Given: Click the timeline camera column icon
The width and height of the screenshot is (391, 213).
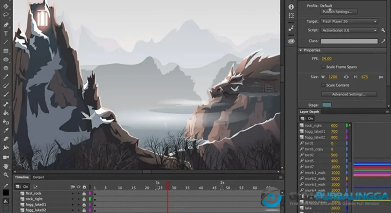Looking at the screenshot, I should click(73, 187).
